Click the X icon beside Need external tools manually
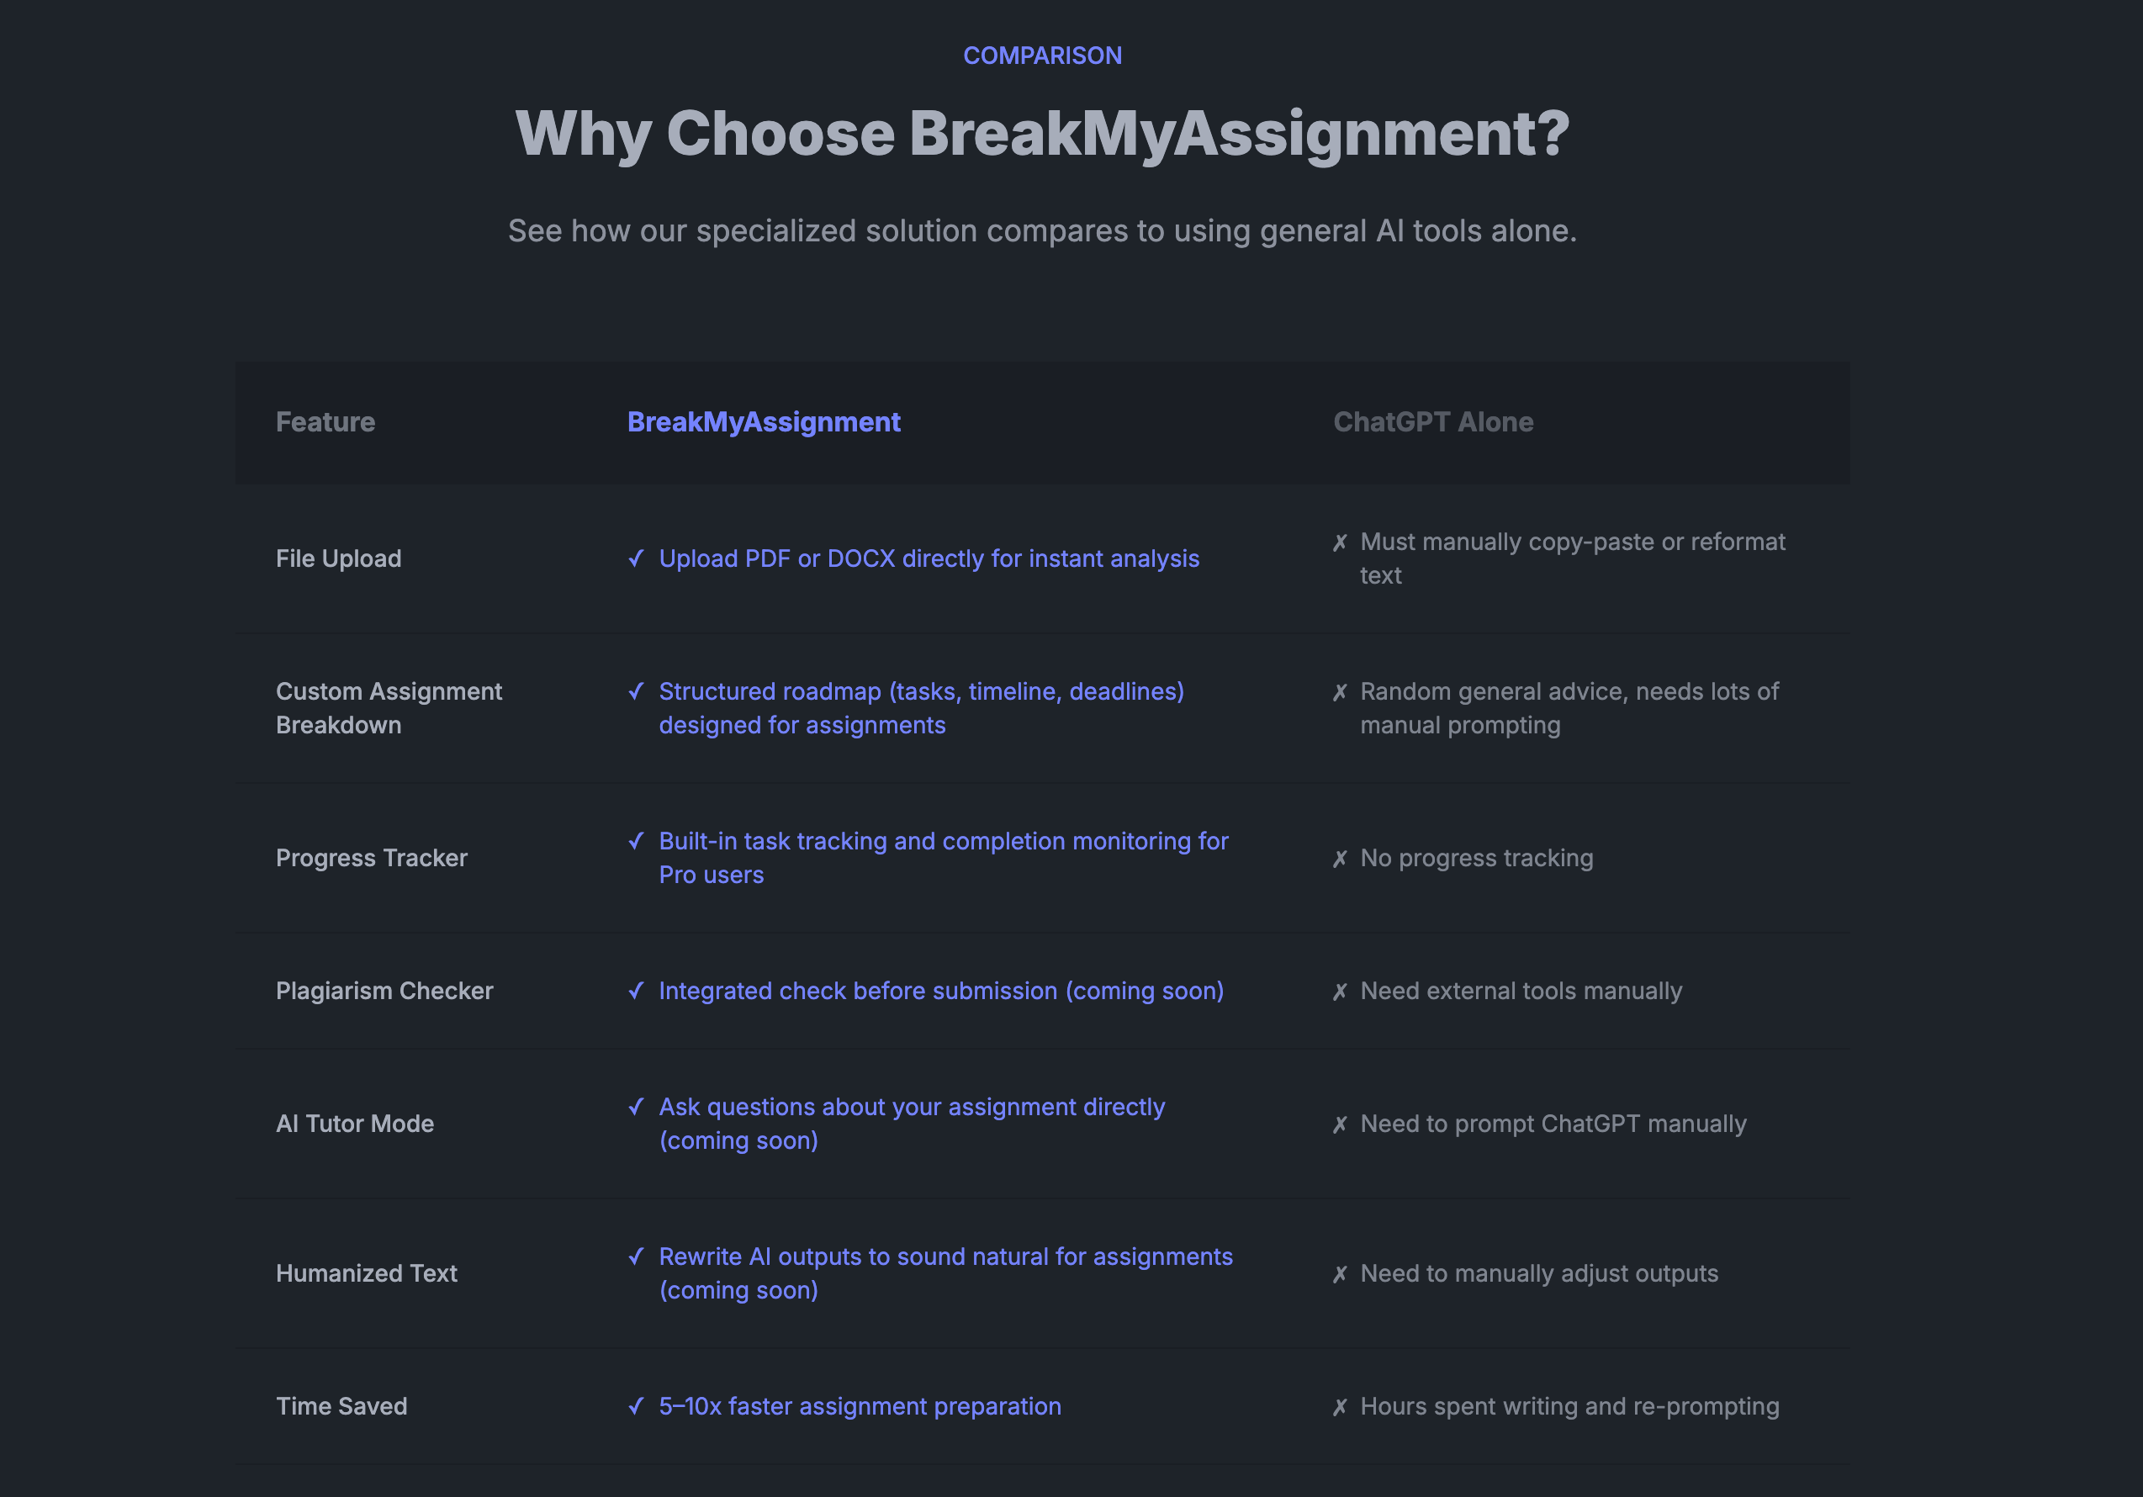2143x1497 pixels. (1341, 992)
